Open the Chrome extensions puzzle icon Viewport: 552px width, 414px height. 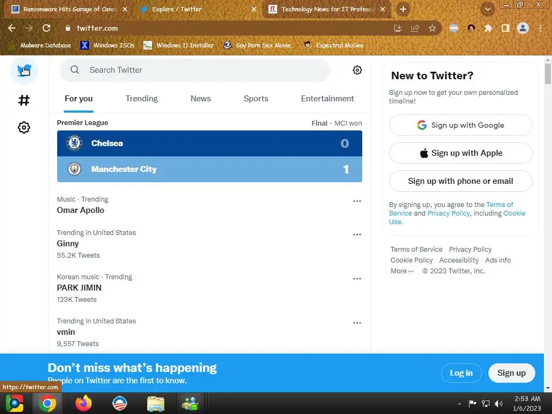point(488,28)
